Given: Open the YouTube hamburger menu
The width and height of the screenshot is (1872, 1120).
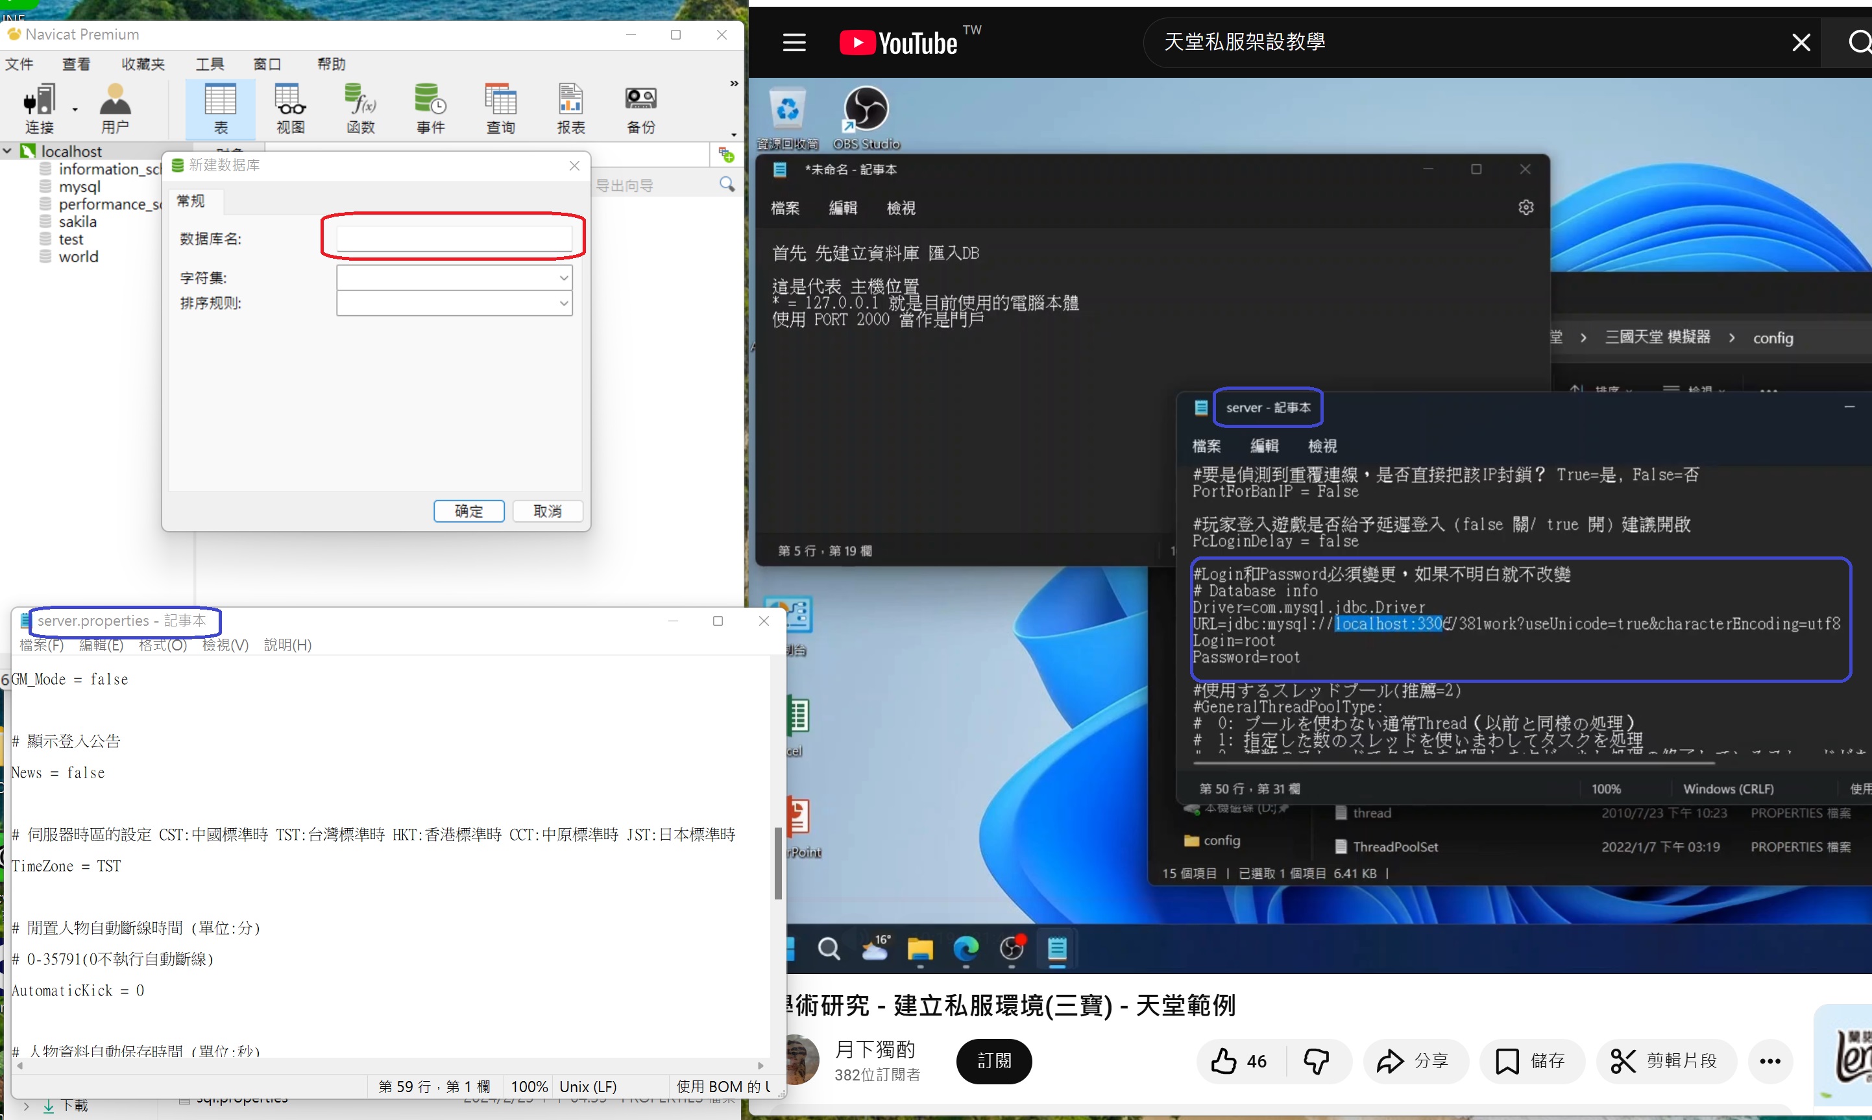Looking at the screenshot, I should (x=794, y=42).
